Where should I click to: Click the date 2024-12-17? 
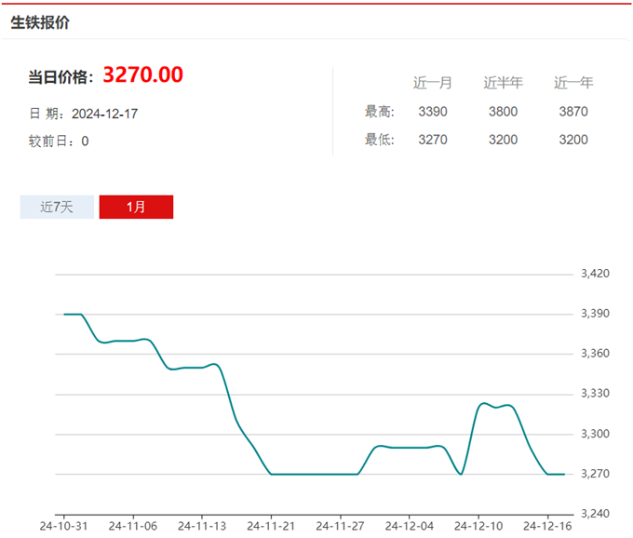[x=104, y=114]
